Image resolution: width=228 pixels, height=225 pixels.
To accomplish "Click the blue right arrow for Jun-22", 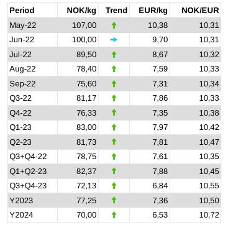I will (114, 40).
